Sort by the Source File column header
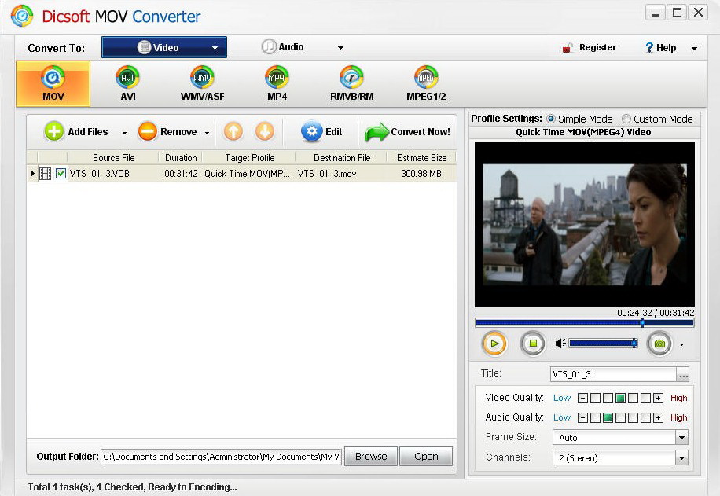 113,157
